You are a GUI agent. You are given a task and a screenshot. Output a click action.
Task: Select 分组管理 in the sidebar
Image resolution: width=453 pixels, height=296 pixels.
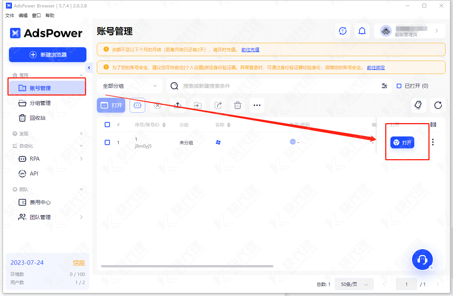(x=40, y=103)
